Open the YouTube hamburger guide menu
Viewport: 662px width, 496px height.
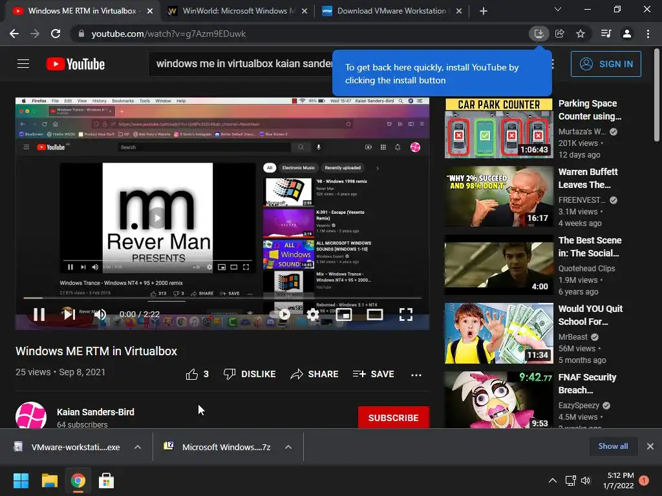pyautogui.click(x=23, y=64)
